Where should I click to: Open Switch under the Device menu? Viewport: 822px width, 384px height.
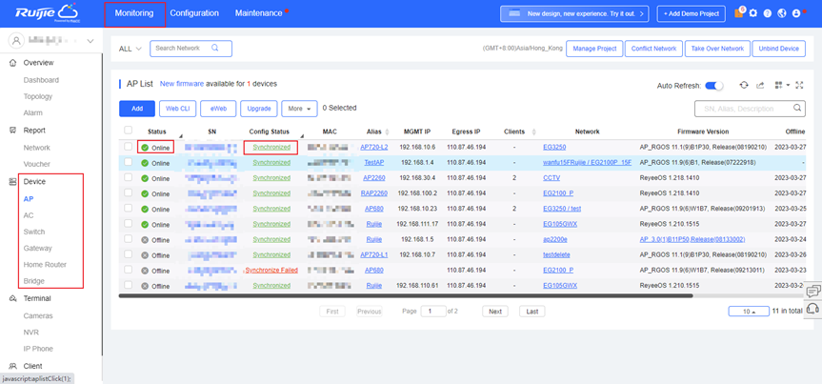pos(33,232)
